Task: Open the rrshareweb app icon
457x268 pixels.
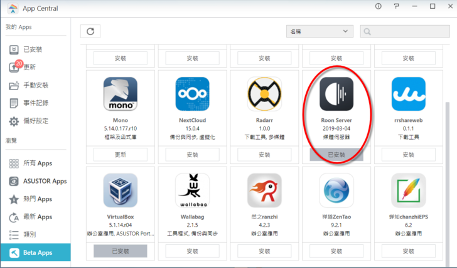Action: pos(409,93)
